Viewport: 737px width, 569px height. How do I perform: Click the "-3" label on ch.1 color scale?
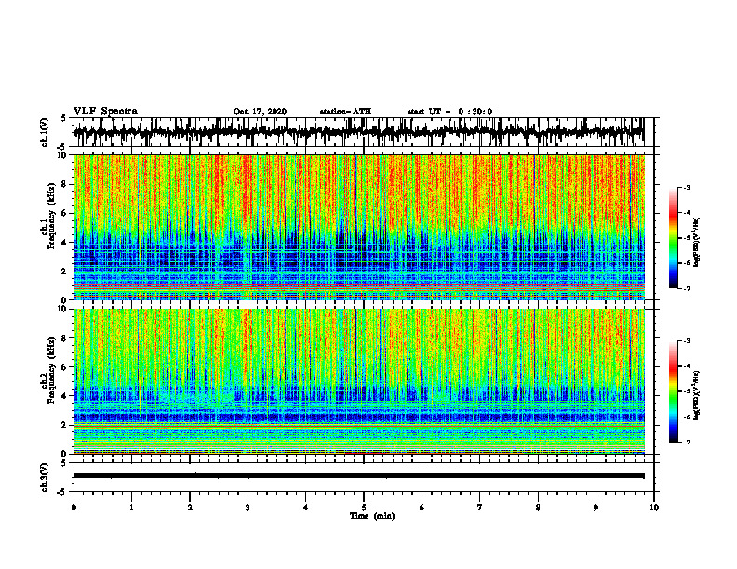click(x=687, y=188)
